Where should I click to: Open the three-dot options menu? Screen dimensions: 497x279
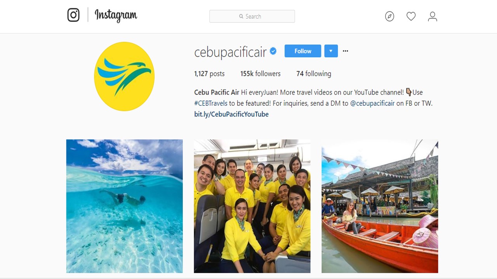pyautogui.click(x=345, y=51)
